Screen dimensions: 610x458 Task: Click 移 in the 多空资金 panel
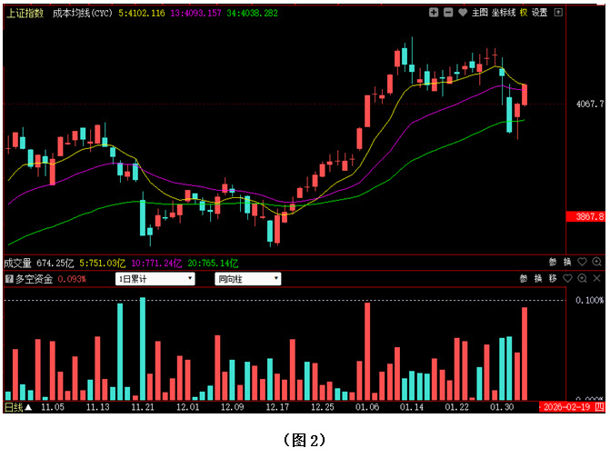(552, 278)
